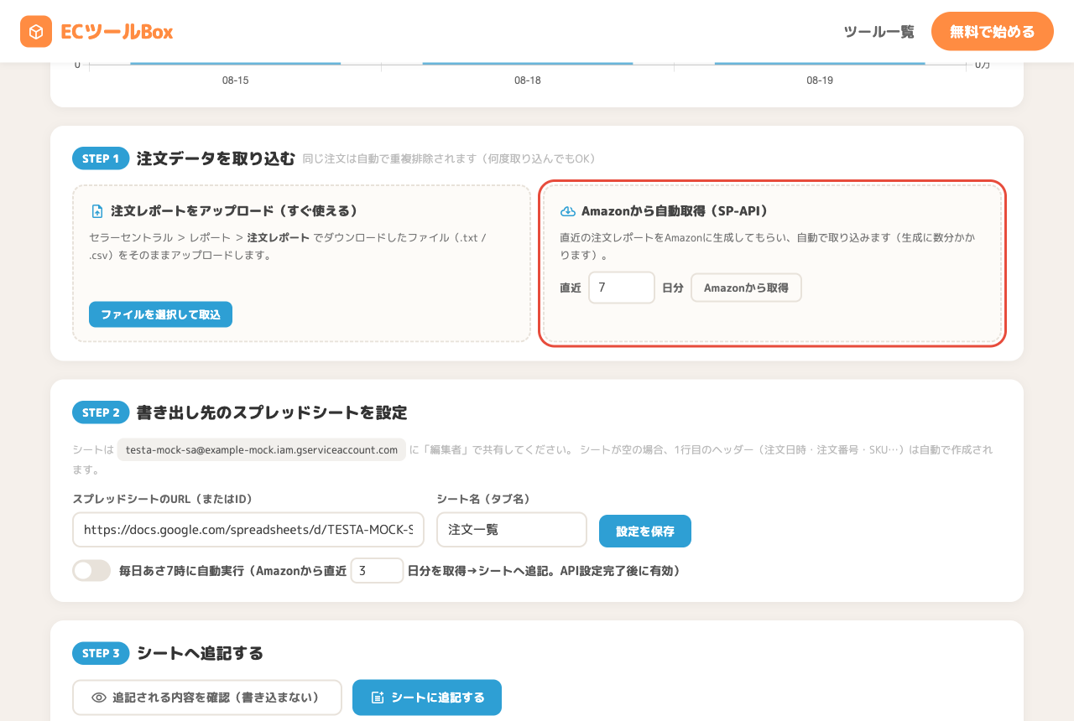Viewport: 1074px width, 721px height.
Task: Click the Amazonから自動取得（SP-API） title
Action: [675, 211]
